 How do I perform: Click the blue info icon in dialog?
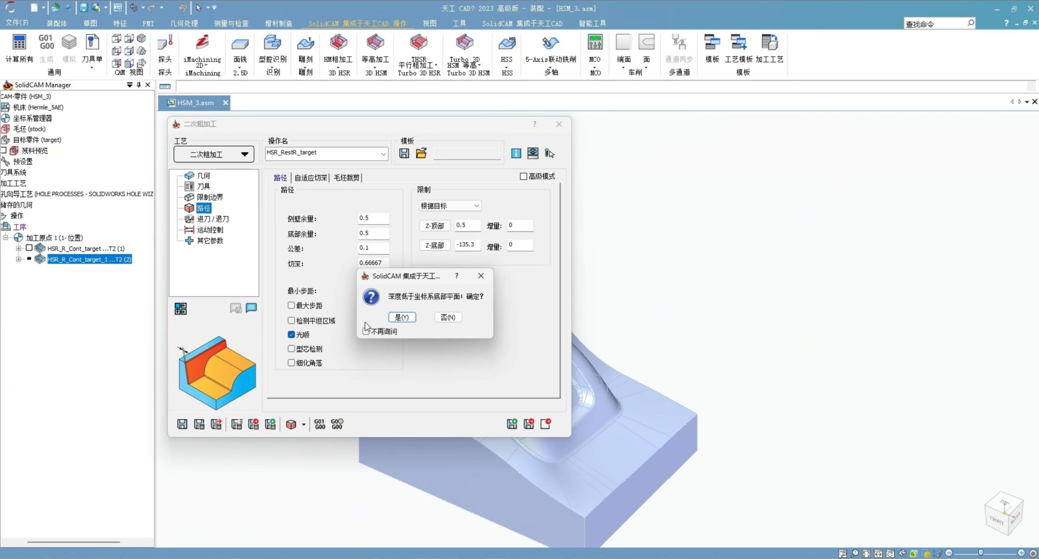[x=516, y=153]
